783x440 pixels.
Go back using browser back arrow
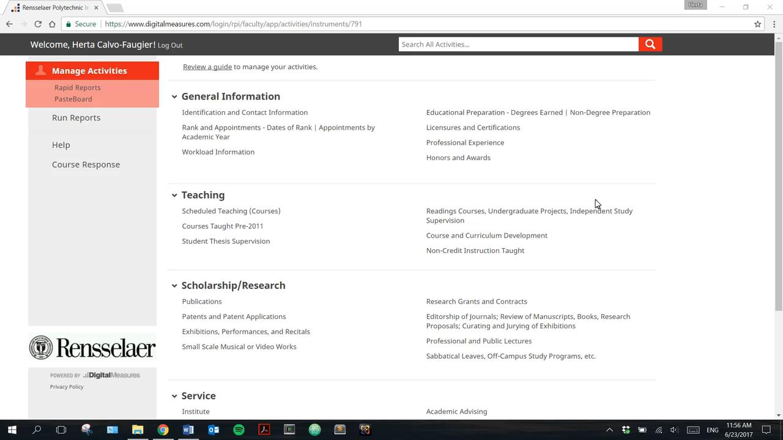point(9,24)
